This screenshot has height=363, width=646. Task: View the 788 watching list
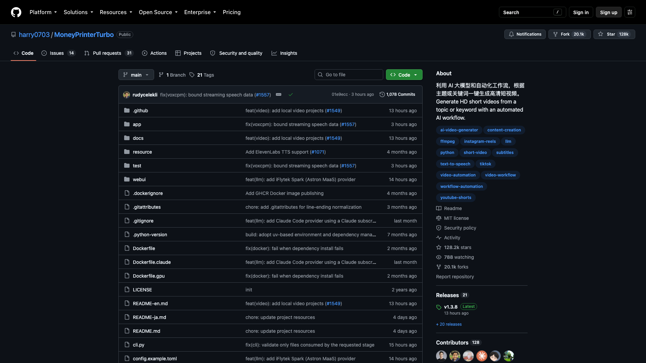coord(455,257)
